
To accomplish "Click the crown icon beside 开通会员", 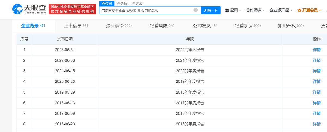I will point(299,10).
